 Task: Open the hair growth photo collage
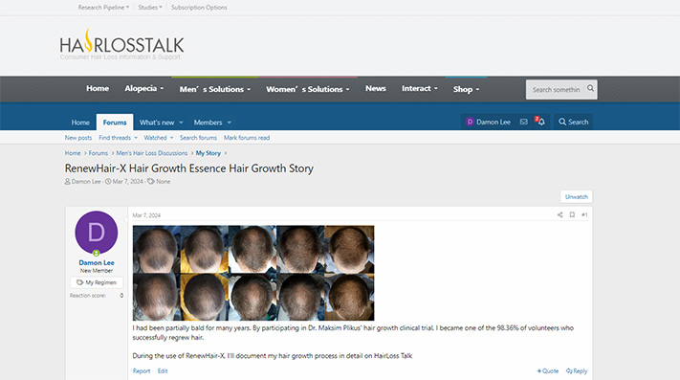pos(253,273)
